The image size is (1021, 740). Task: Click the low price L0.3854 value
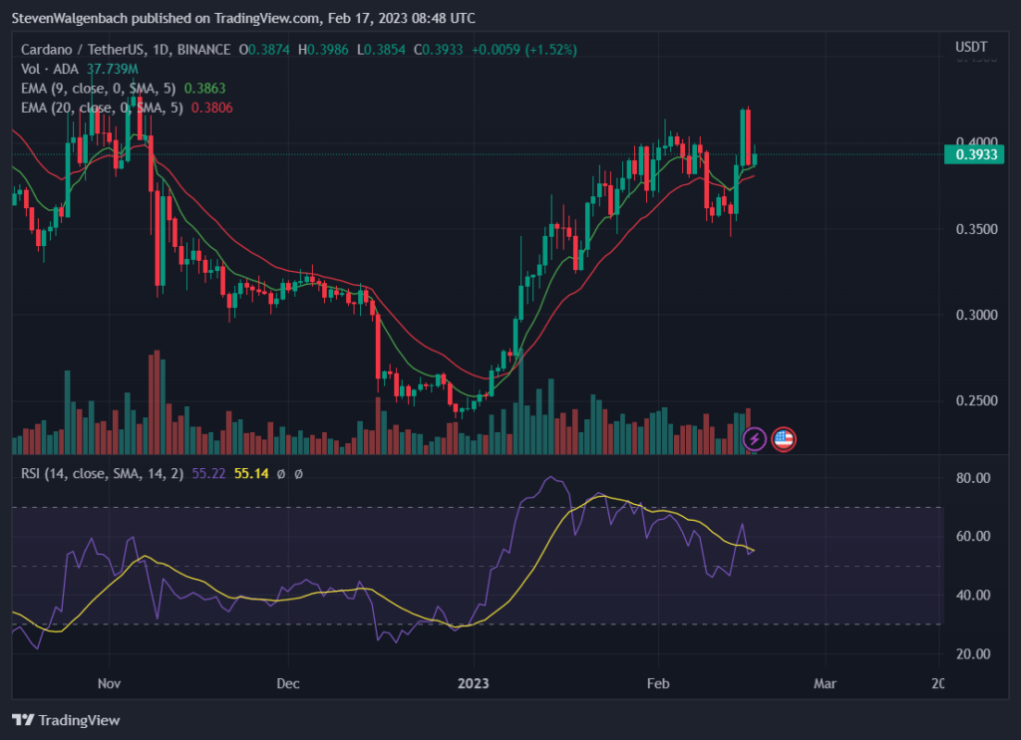[x=381, y=50]
